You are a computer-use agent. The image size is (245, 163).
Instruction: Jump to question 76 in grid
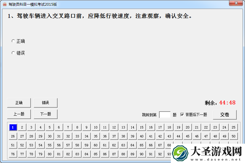tap(13, 154)
